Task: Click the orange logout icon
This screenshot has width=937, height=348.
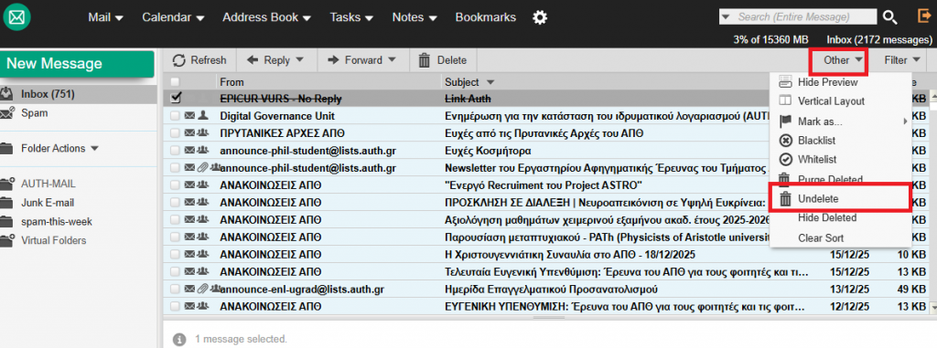Action: [924, 16]
